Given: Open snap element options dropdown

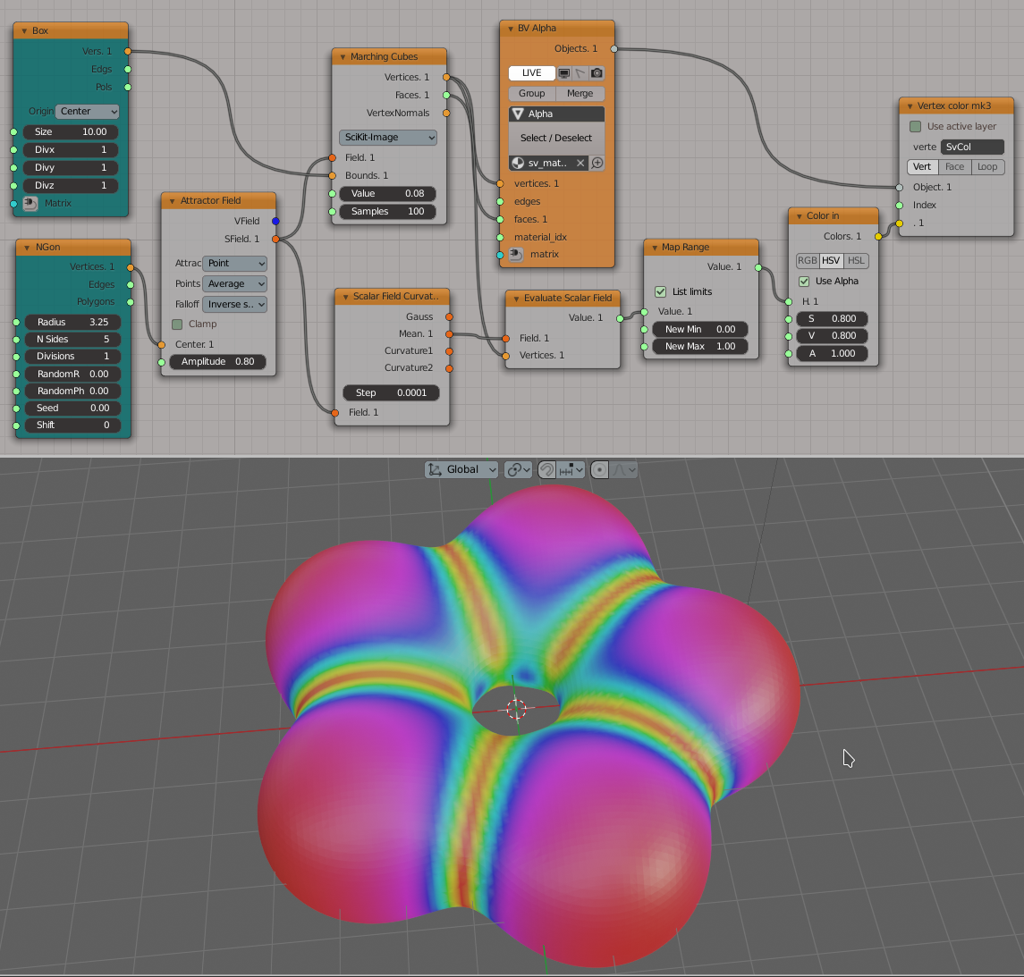Looking at the screenshot, I should 571,469.
